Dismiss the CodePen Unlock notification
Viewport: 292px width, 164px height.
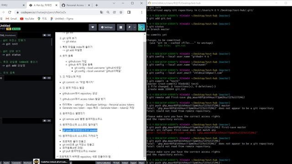(x=71, y=163)
